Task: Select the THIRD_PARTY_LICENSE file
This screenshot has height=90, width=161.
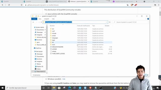Action: (58, 53)
